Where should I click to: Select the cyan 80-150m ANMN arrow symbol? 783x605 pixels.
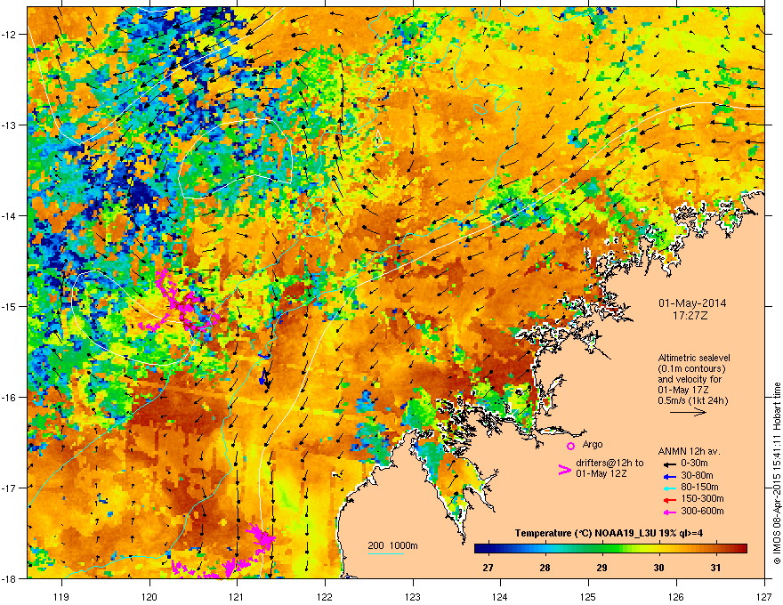[668, 488]
